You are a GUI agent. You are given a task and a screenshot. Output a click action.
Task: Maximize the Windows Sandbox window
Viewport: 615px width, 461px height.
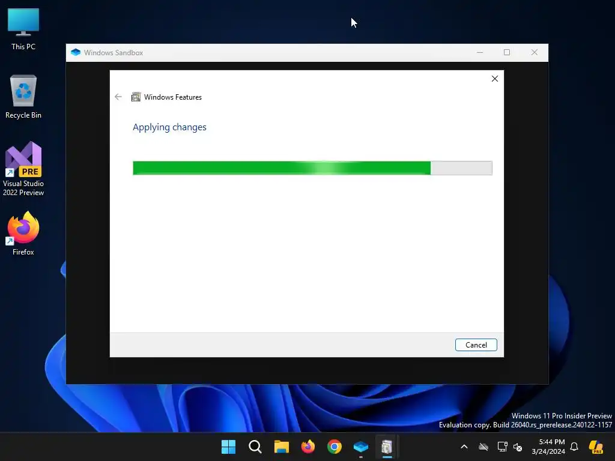click(507, 53)
